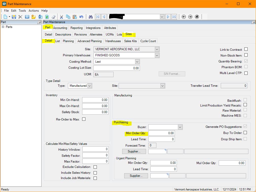Enable Limit Production Yield Recalc checkbox
This screenshot has height=192, width=256.
click(x=245, y=104)
